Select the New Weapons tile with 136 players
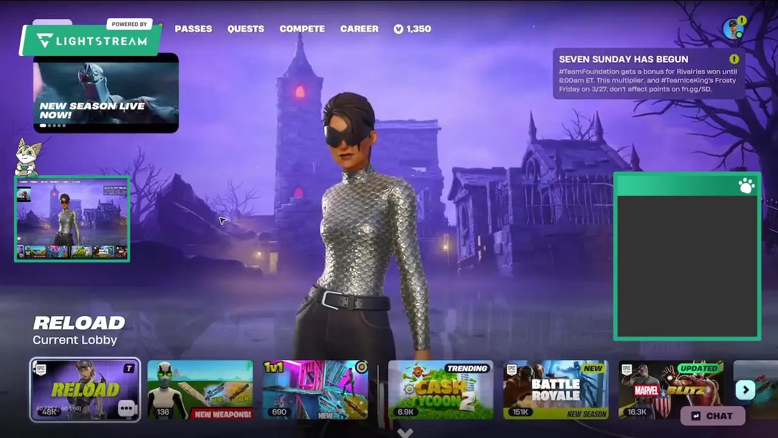 (x=200, y=389)
